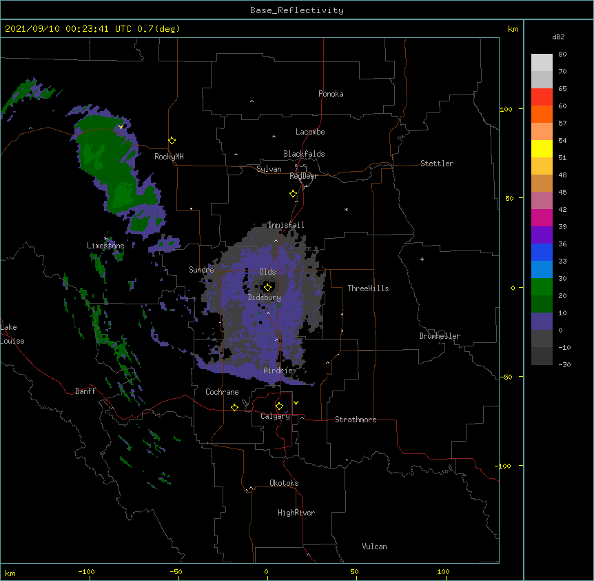Click the Ponoka city label
The width and height of the screenshot is (594, 581).
click(x=331, y=94)
